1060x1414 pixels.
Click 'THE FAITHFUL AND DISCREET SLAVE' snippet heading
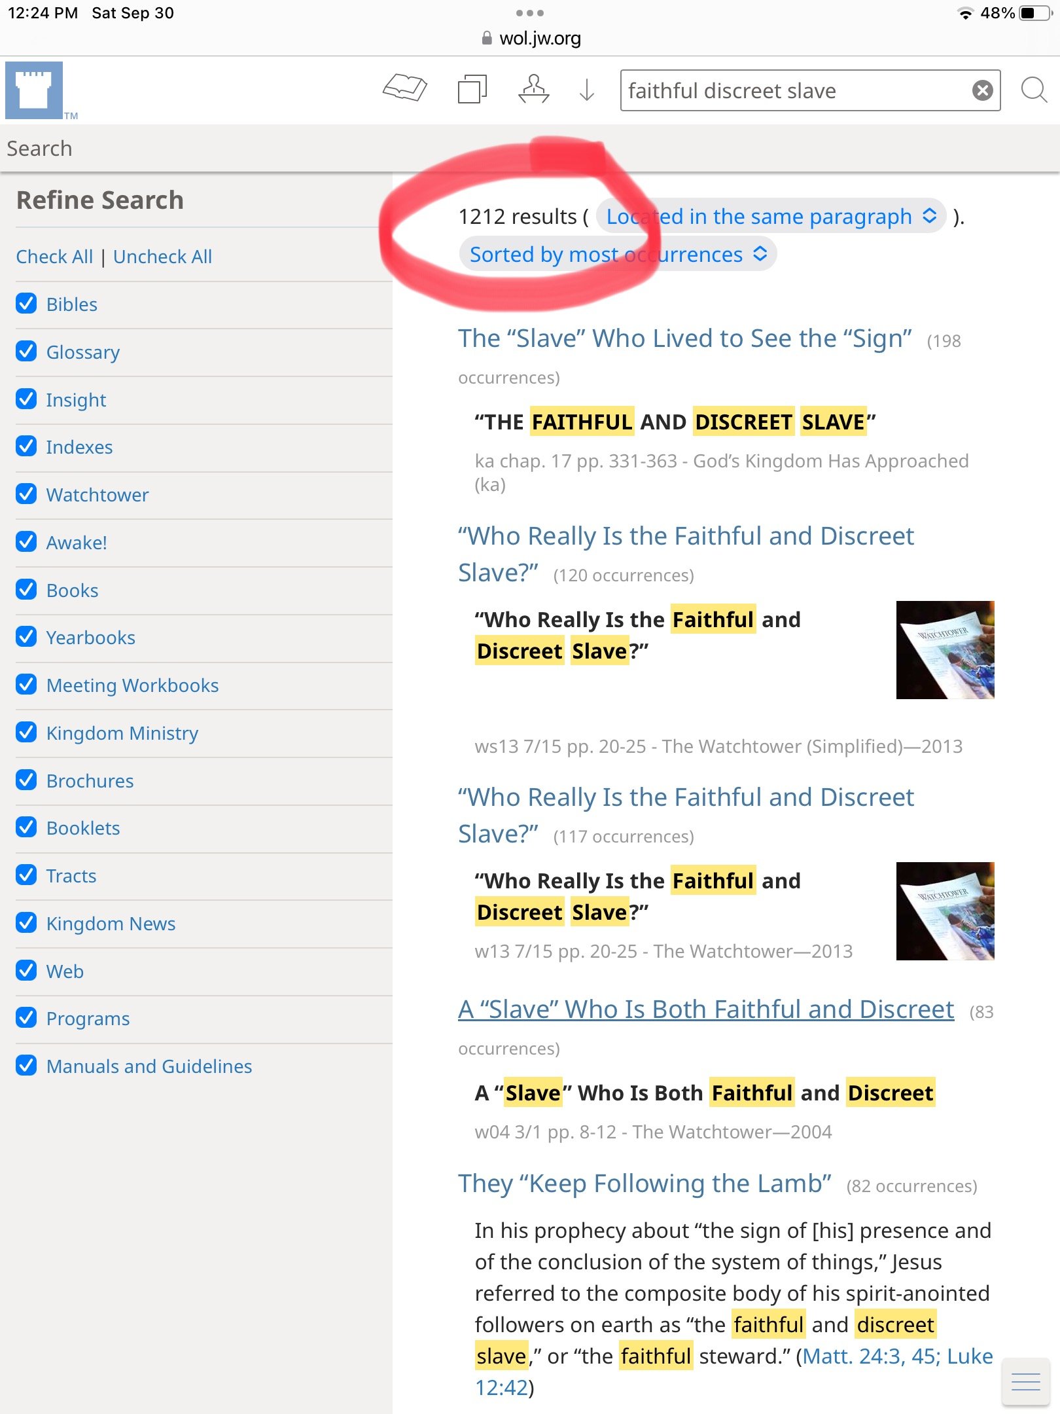click(x=675, y=422)
